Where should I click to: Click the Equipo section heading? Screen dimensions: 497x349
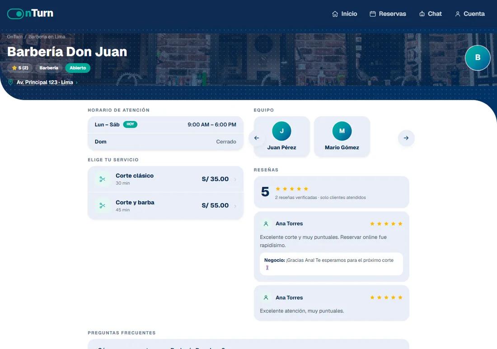click(x=264, y=110)
